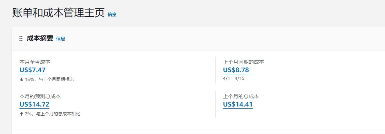Open the US$8.78 same-period last month link
This screenshot has width=385, height=134.
click(236, 70)
